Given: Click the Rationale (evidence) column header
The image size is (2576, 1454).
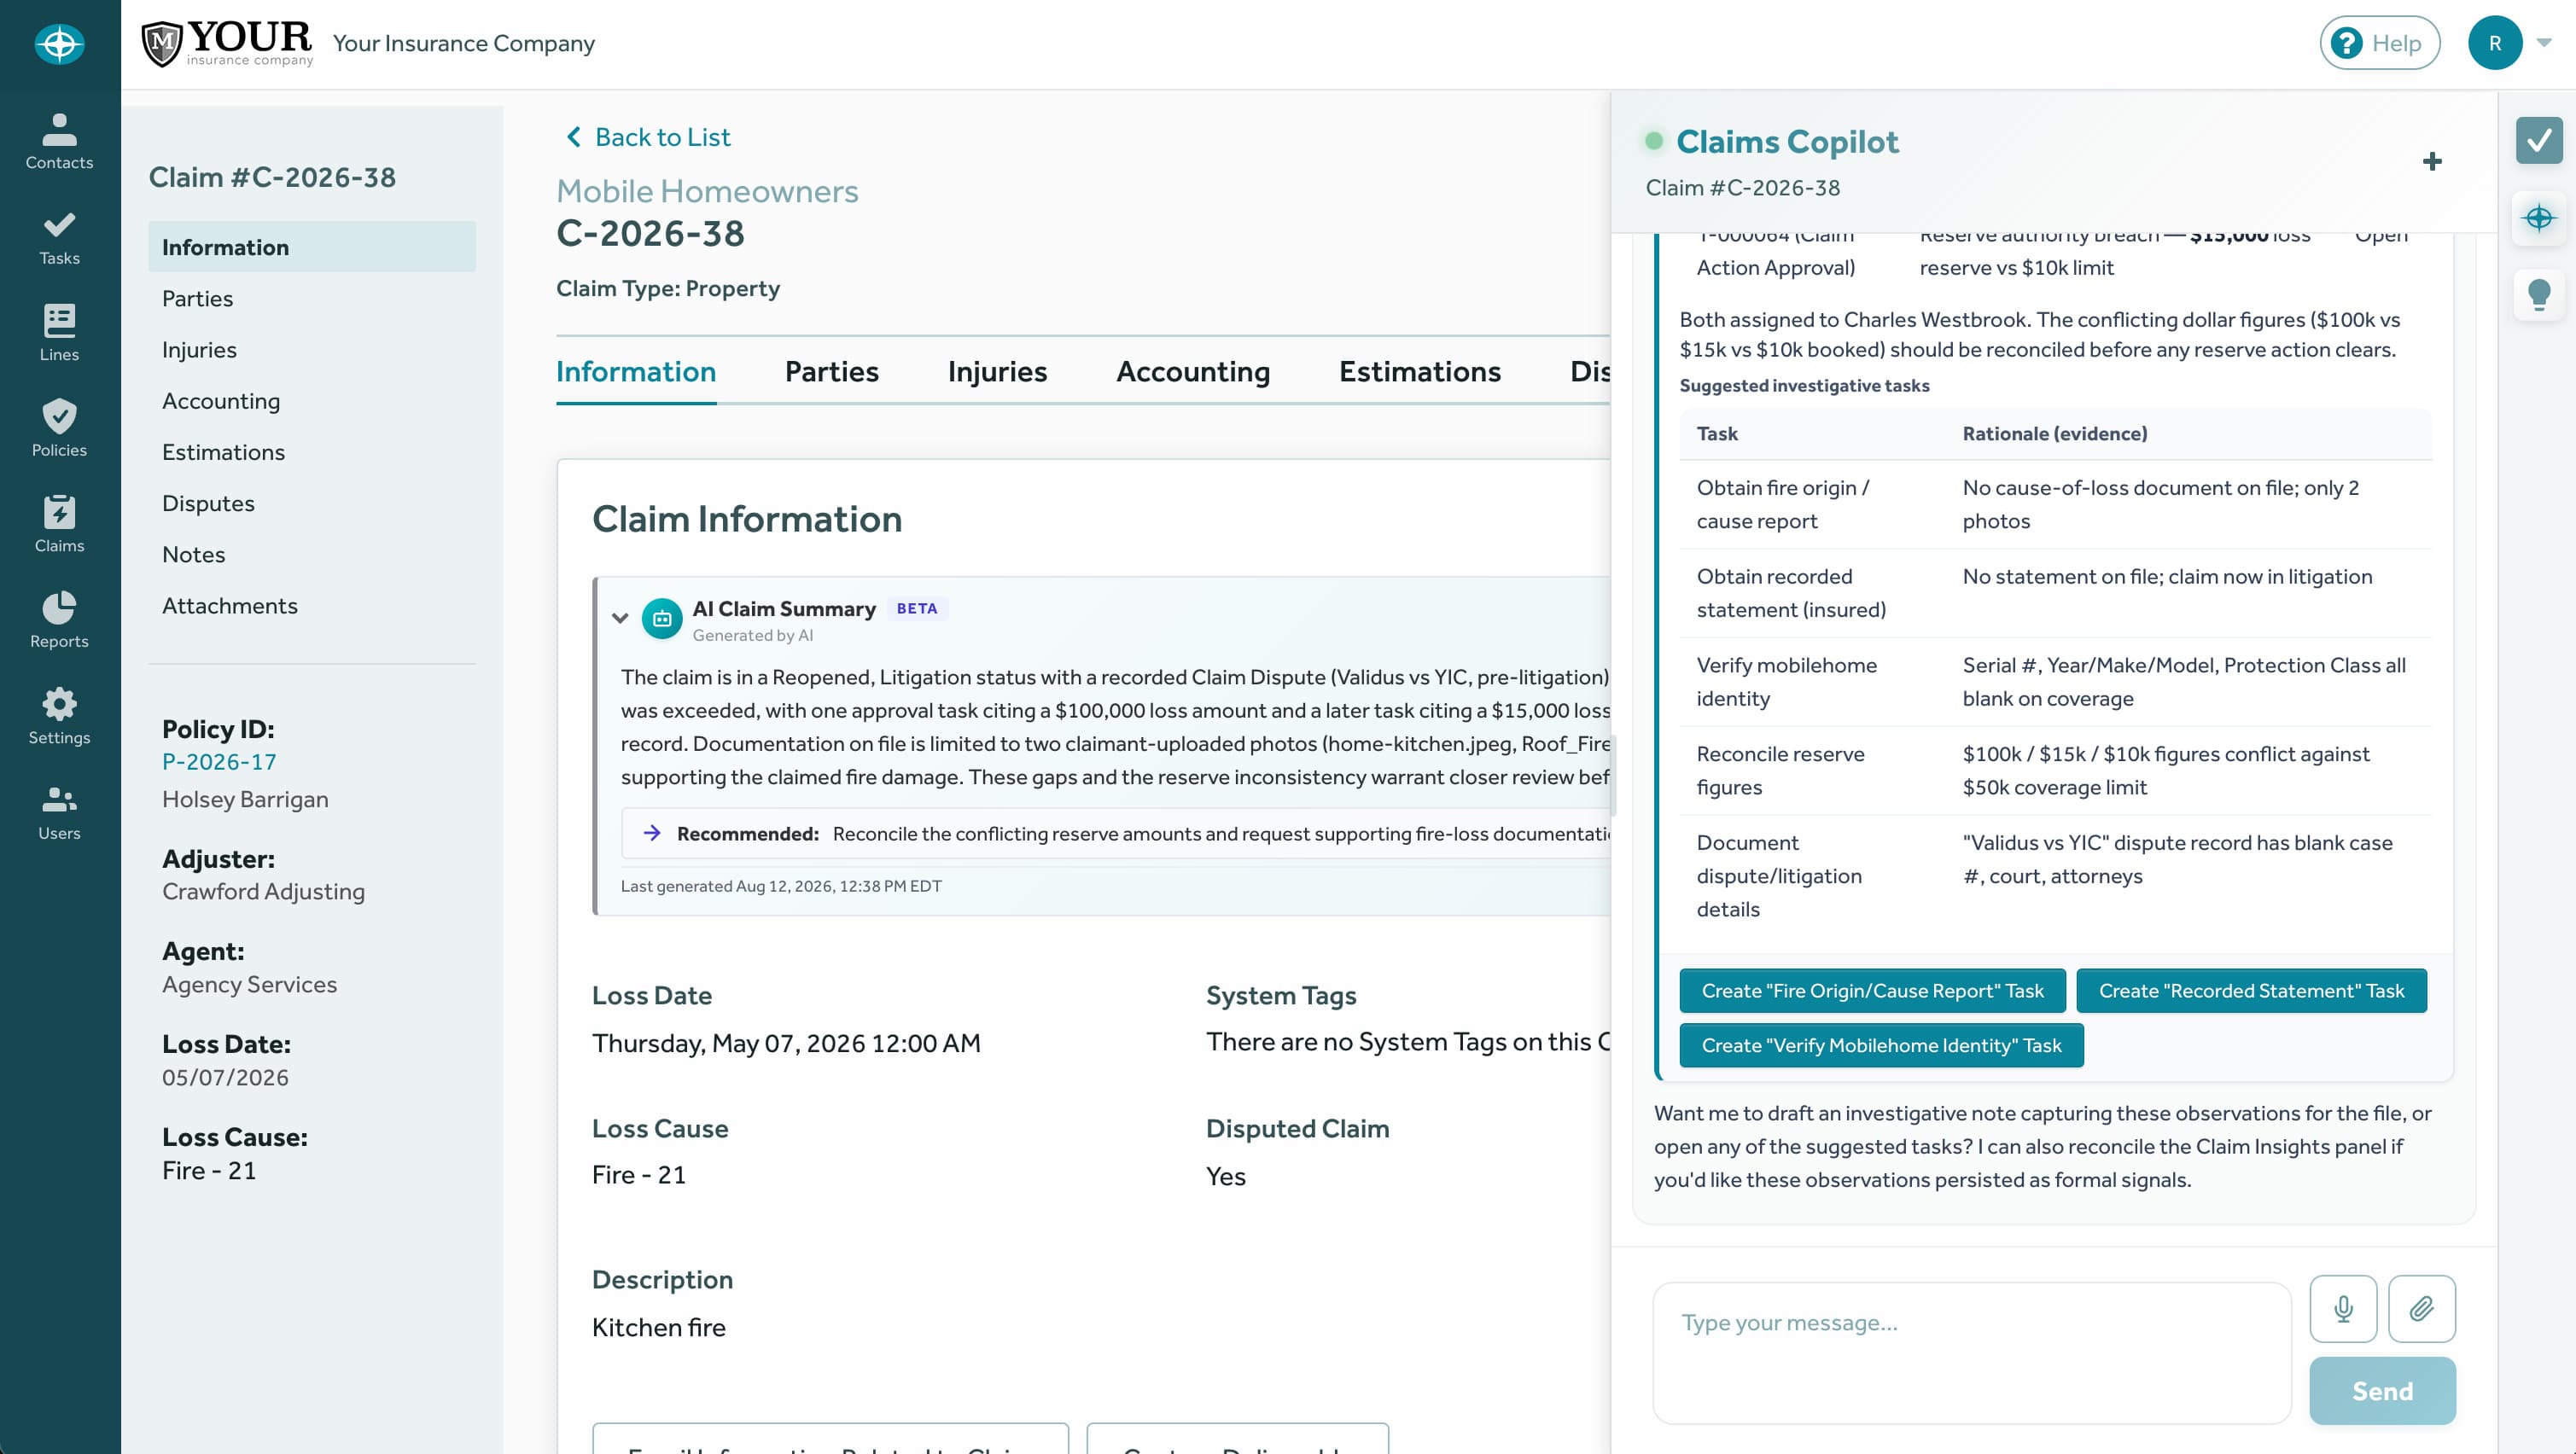Looking at the screenshot, I should coord(2054,433).
